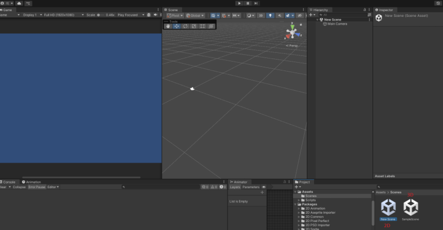Click the Pause button
This screenshot has height=230, width=443.
[248, 3]
